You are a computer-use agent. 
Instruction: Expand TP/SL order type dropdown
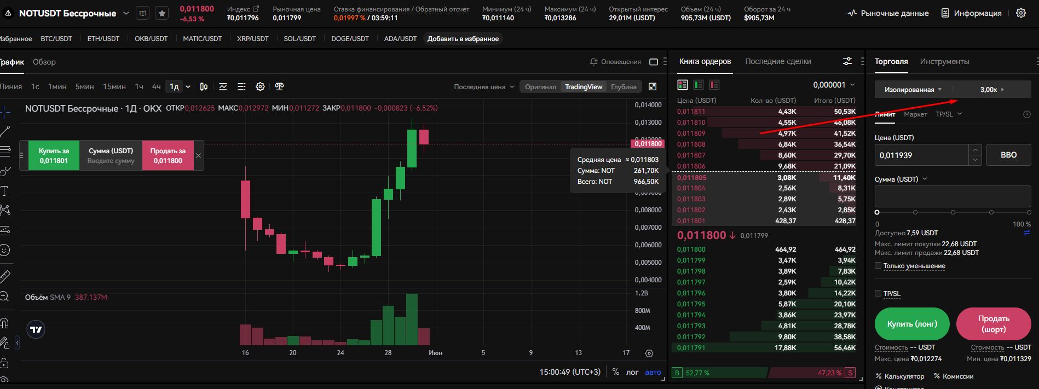pyautogui.click(x=949, y=114)
